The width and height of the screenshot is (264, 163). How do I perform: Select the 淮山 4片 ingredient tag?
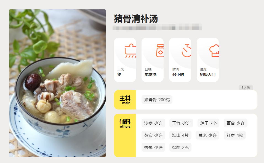click(180, 135)
